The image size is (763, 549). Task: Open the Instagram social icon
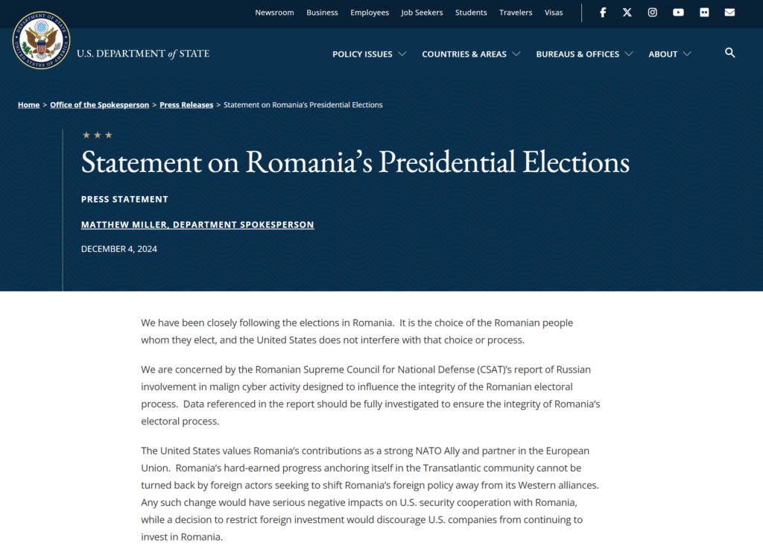click(x=653, y=13)
